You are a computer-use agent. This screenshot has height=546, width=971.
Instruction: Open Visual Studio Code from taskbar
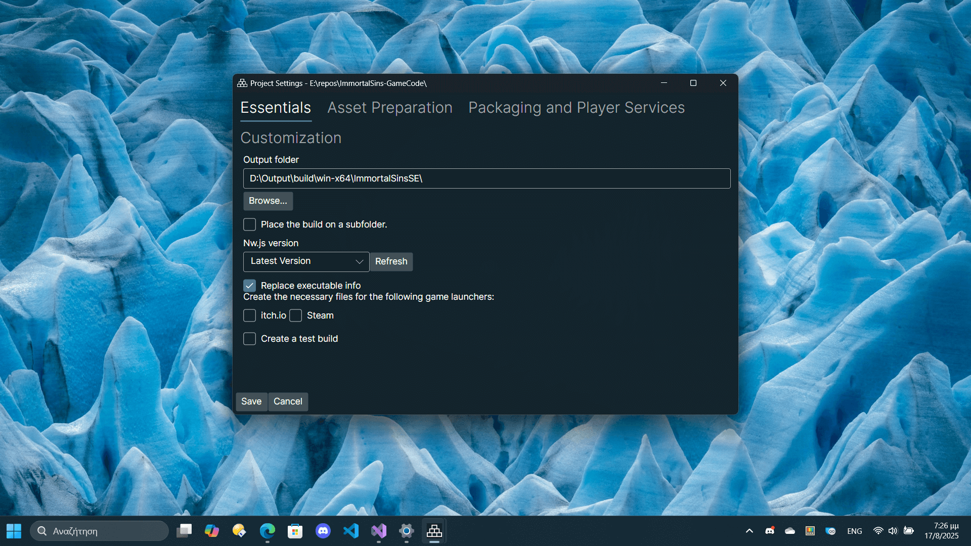tap(351, 531)
